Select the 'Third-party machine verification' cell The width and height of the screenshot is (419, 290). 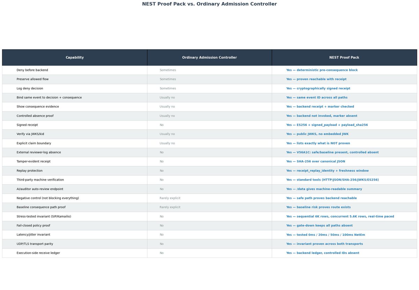(x=75, y=180)
